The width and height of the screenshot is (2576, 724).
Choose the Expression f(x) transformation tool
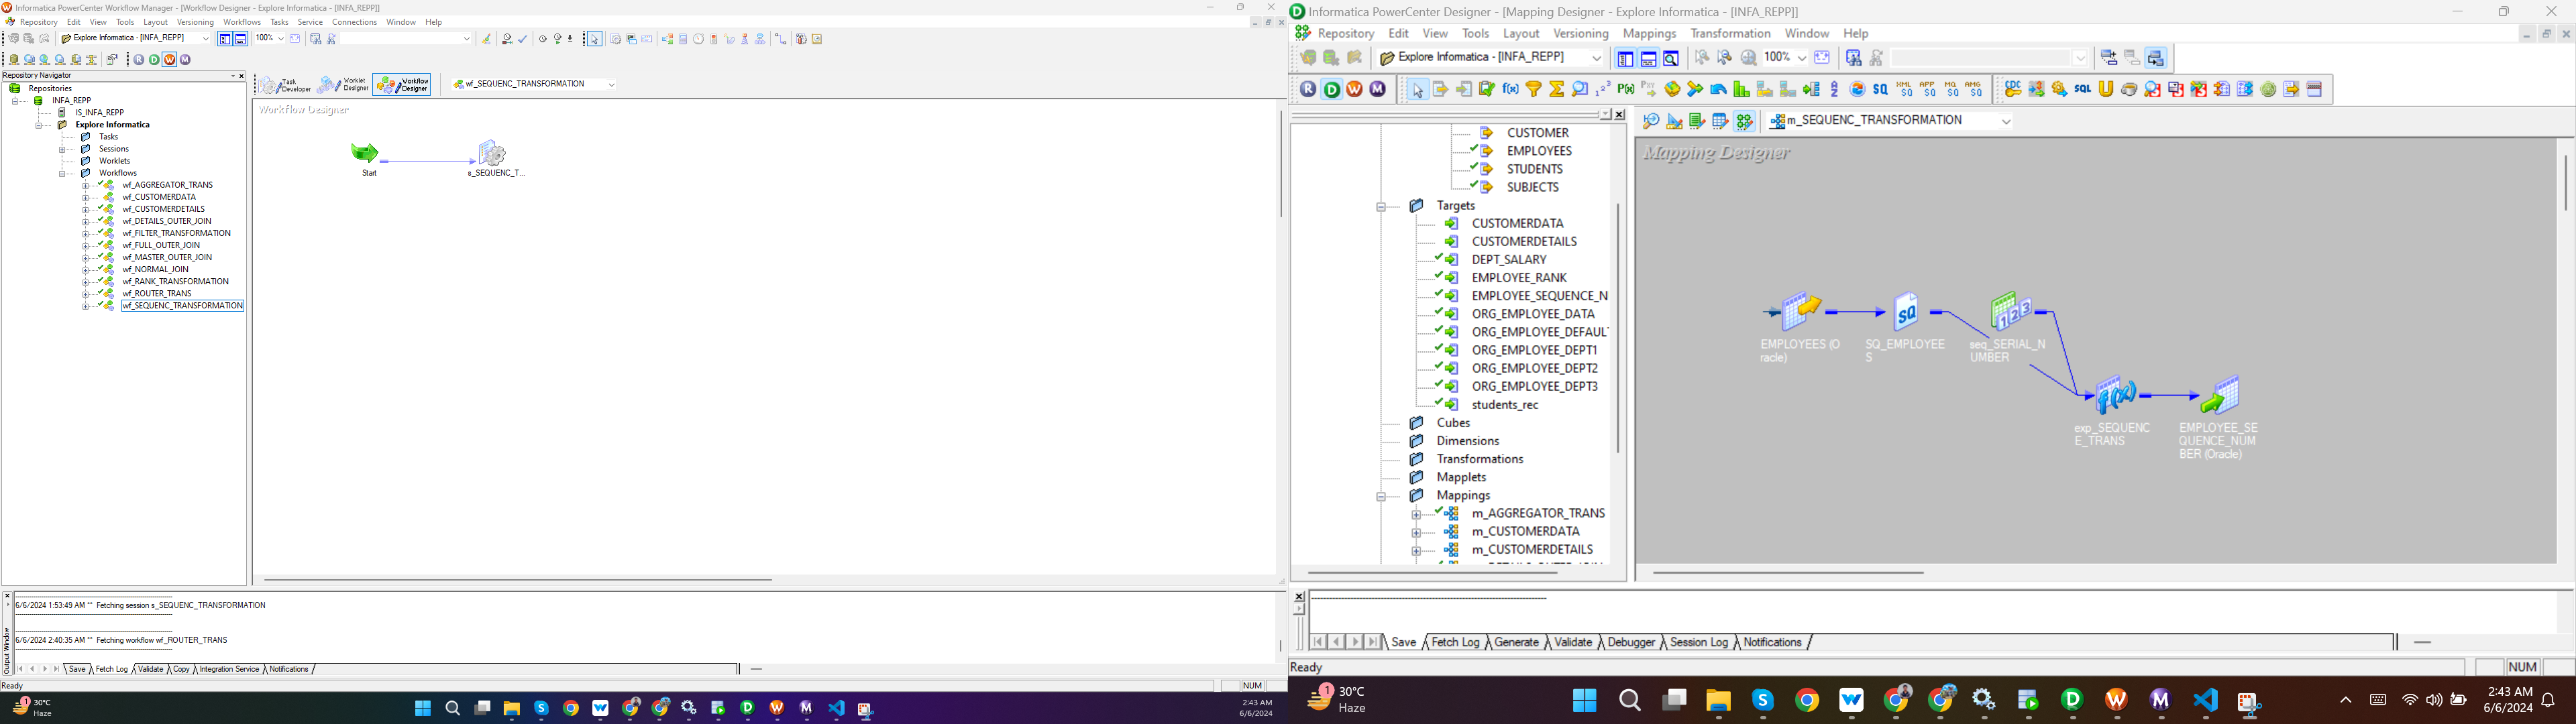pyautogui.click(x=1511, y=89)
